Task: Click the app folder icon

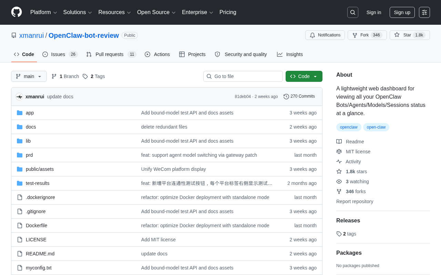Action: point(20,113)
